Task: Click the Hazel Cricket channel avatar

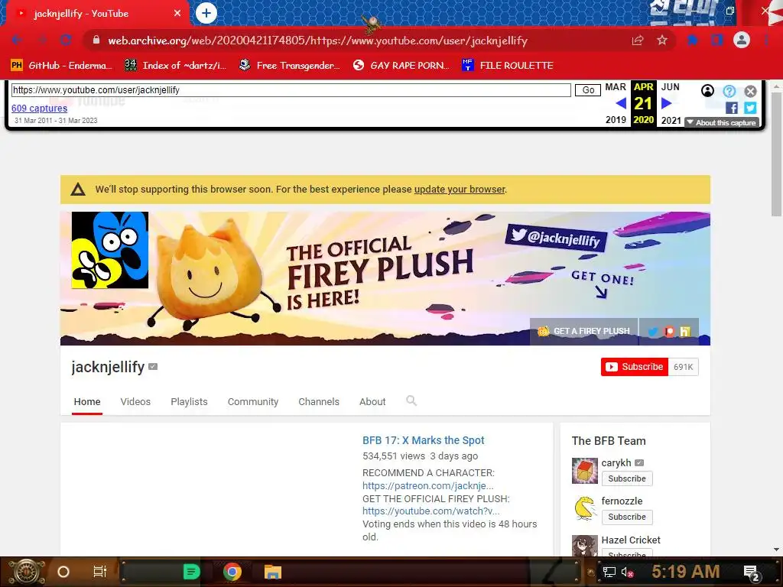Action: pyautogui.click(x=585, y=546)
